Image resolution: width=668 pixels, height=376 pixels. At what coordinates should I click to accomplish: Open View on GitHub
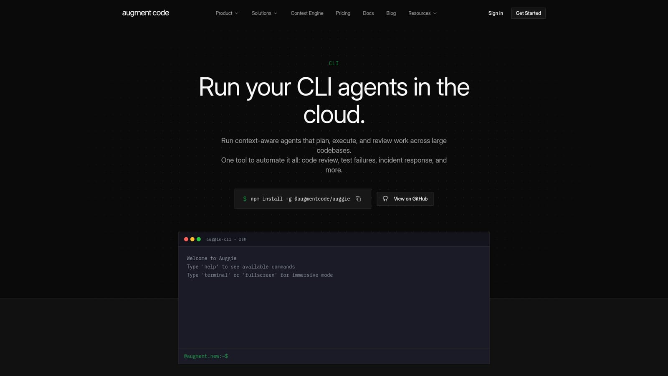[x=405, y=199]
